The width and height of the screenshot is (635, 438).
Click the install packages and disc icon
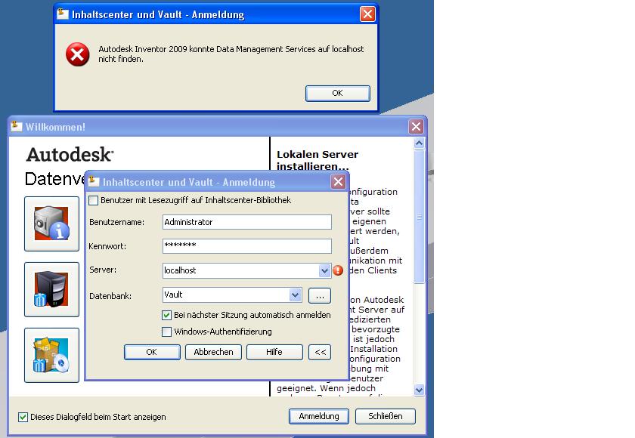coord(52,355)
